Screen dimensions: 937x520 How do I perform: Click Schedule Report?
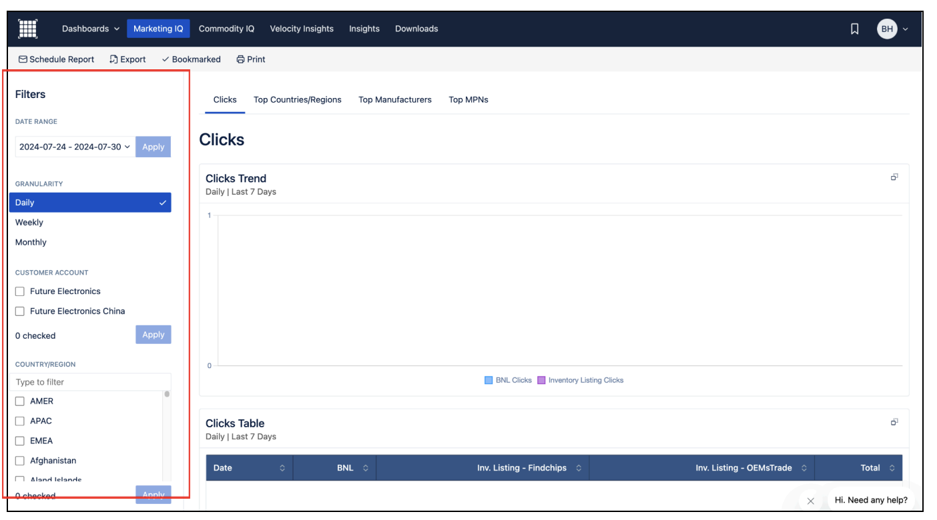[x=57, y=59]
